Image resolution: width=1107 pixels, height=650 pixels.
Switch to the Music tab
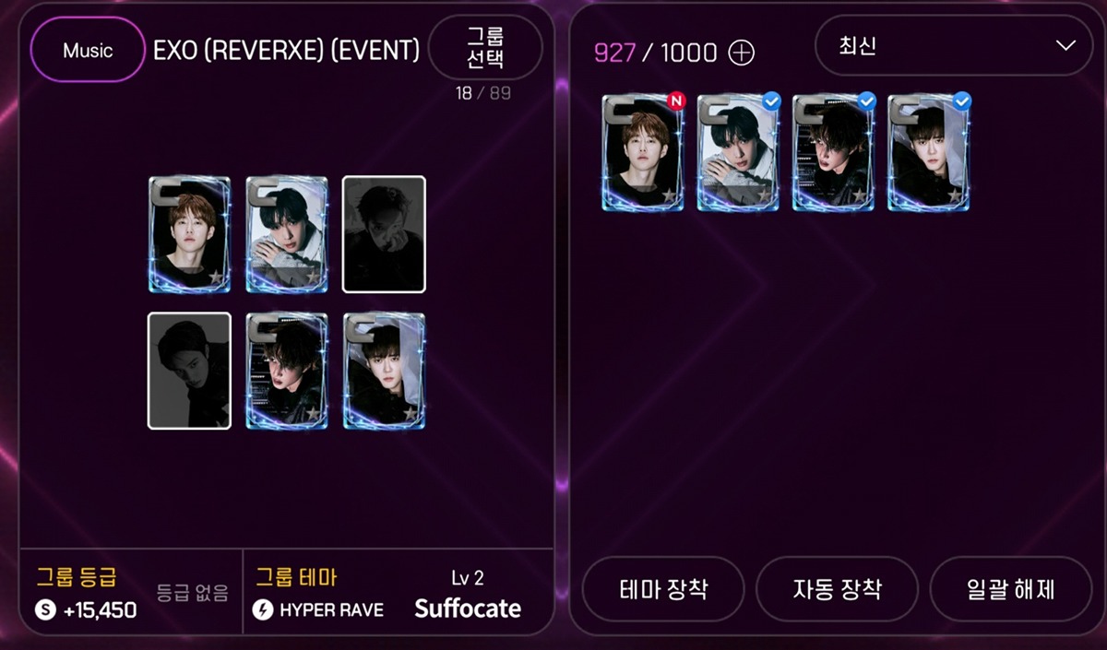(88, 51)
